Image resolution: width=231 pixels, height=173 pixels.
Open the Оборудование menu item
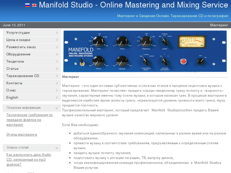tap(32, 54)
